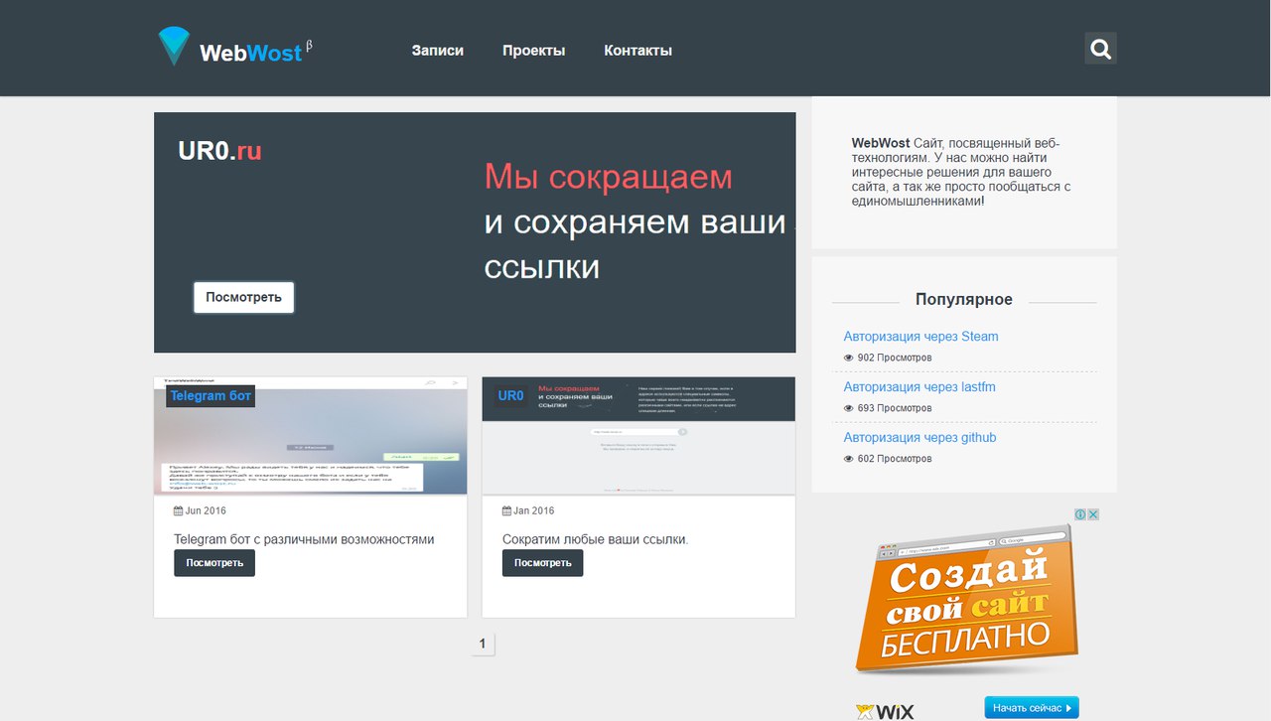Click the eye icon next to 602 Просмотров
The image size is (1271, 721).
click(848, 459)
